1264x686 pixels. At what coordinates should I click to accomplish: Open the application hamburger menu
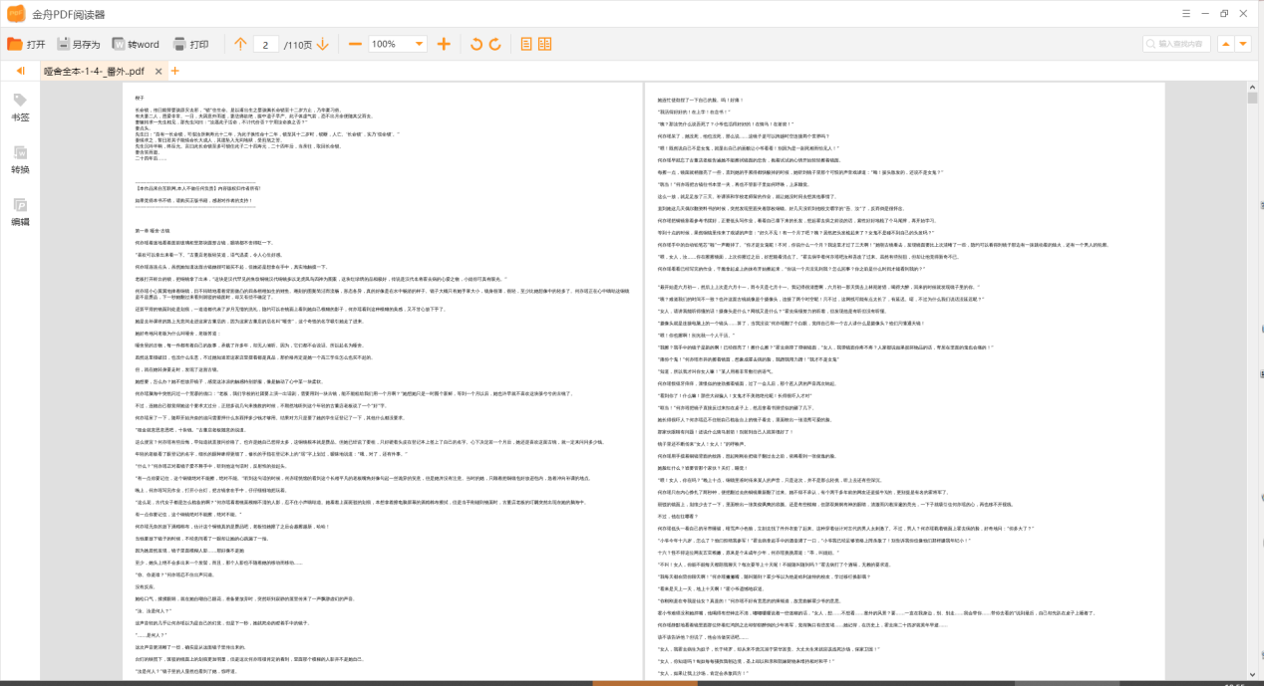pyautogui.click(x=1185, y=12)
